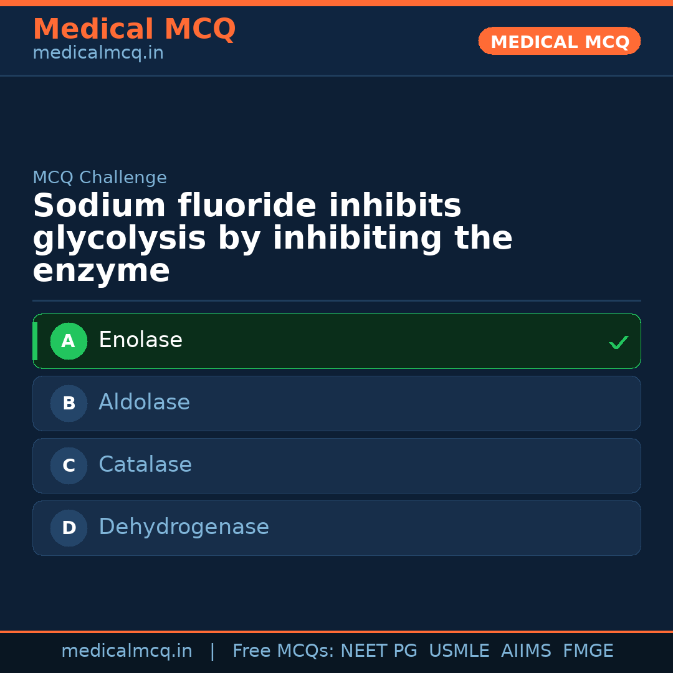This screenshot has height=673, width=673.
Task: Click the D letter circle badge
Action: pyautogui.click(x=69, y=528)
